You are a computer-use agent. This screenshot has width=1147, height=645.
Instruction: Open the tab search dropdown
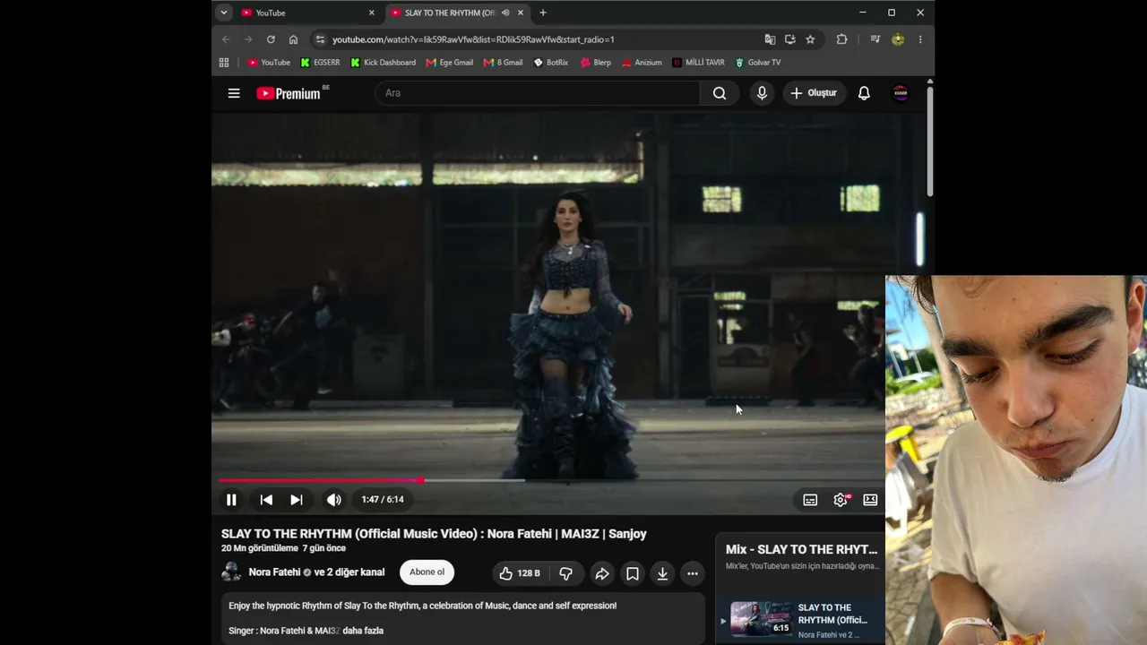223,13
